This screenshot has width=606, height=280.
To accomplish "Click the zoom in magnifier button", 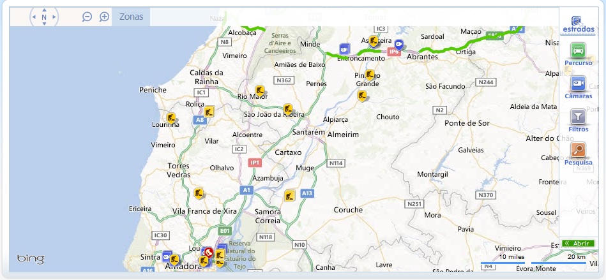I will point(104,17).
